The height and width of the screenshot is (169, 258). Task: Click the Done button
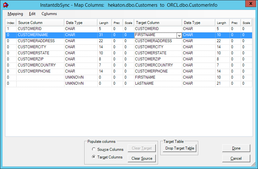point(236,148)
